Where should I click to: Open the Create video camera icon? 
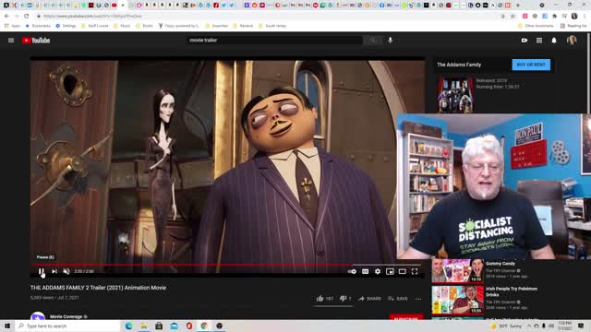click(525, 41)
